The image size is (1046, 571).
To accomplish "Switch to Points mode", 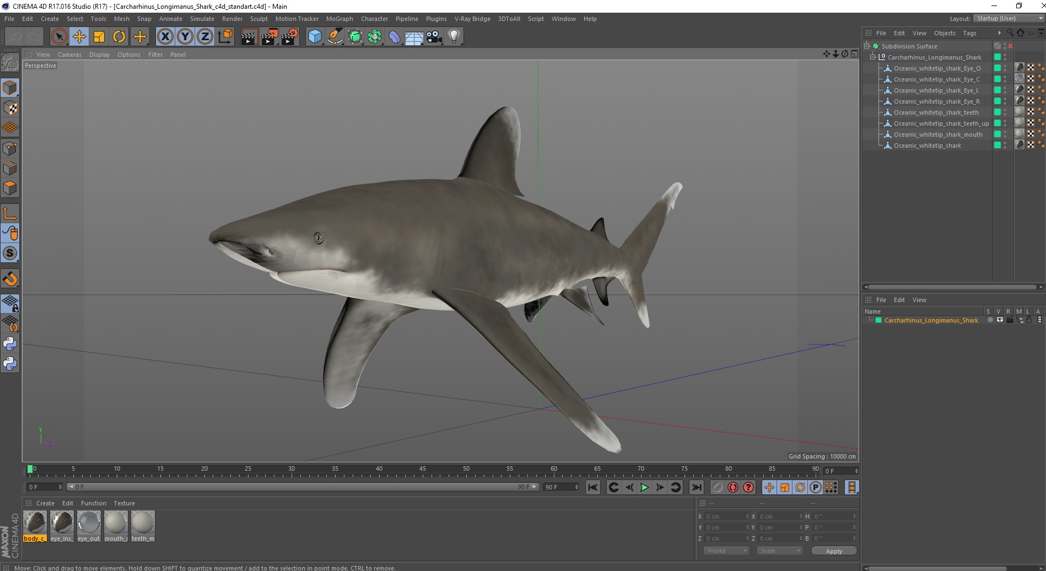I will click(10, 148).
